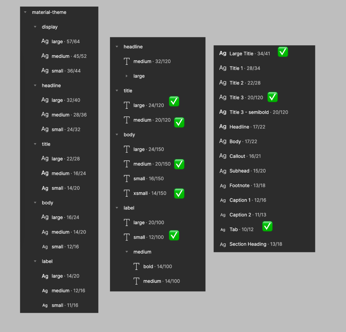The image size is (346, 332).
Task: Click the Ag icon for Large Title 34/41
Action: (x=223, y=53)
